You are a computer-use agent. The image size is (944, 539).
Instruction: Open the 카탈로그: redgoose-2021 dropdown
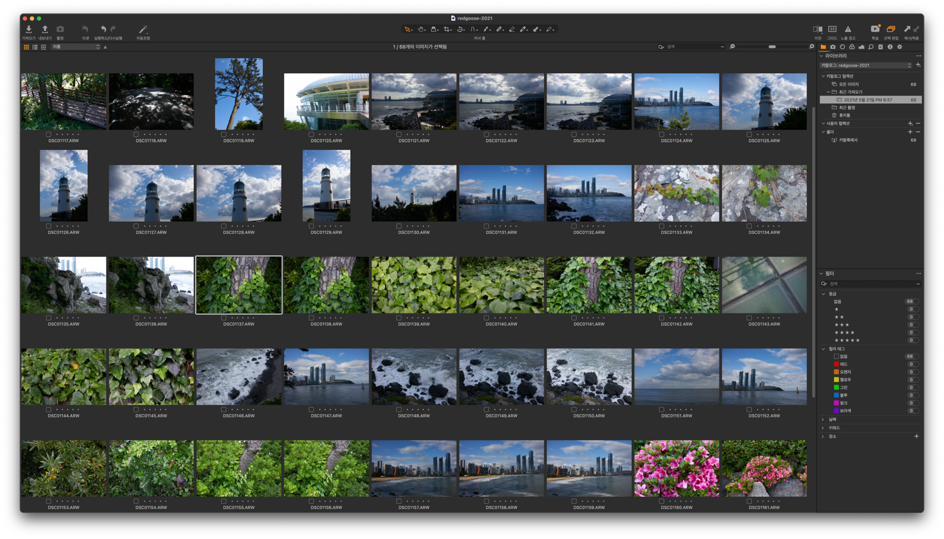click(866, 65)
